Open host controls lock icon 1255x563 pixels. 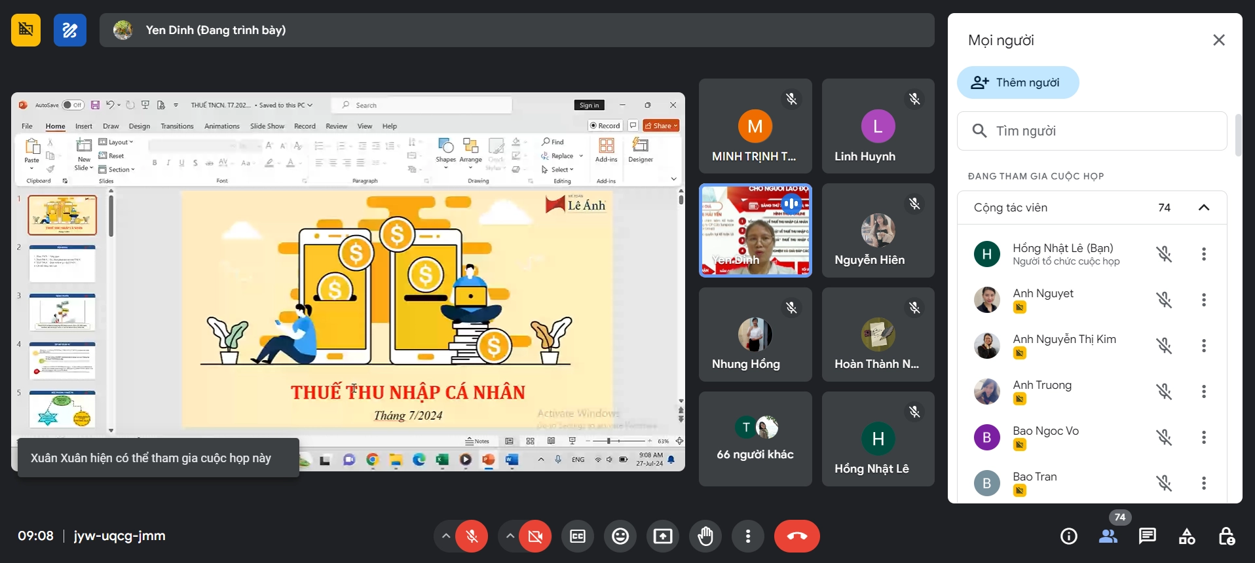[1226, 536]
